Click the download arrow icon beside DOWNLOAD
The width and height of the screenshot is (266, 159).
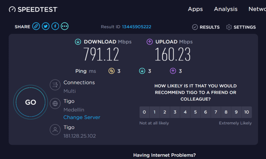pyautogui.click(x=78, y=42)
